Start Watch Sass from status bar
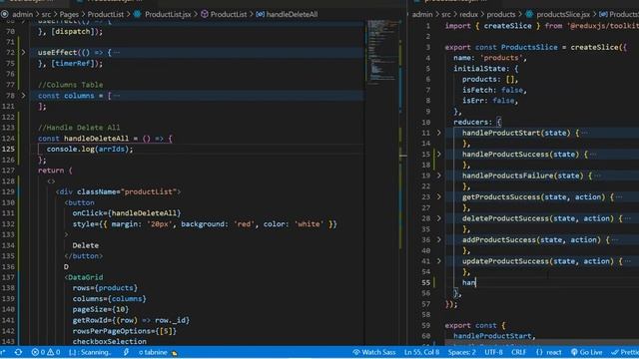 point(374,352)
